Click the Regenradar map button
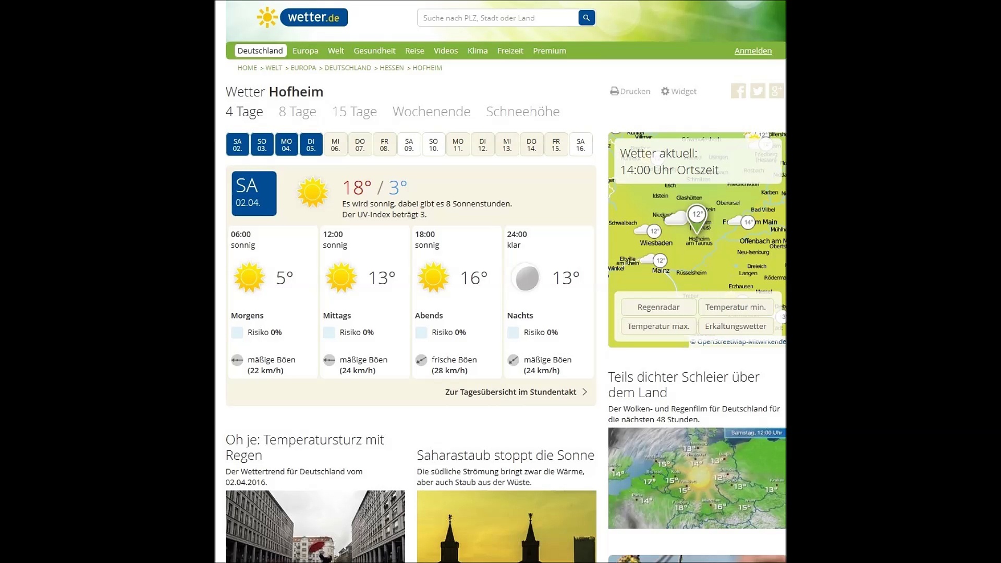 (x=658, y=307)
